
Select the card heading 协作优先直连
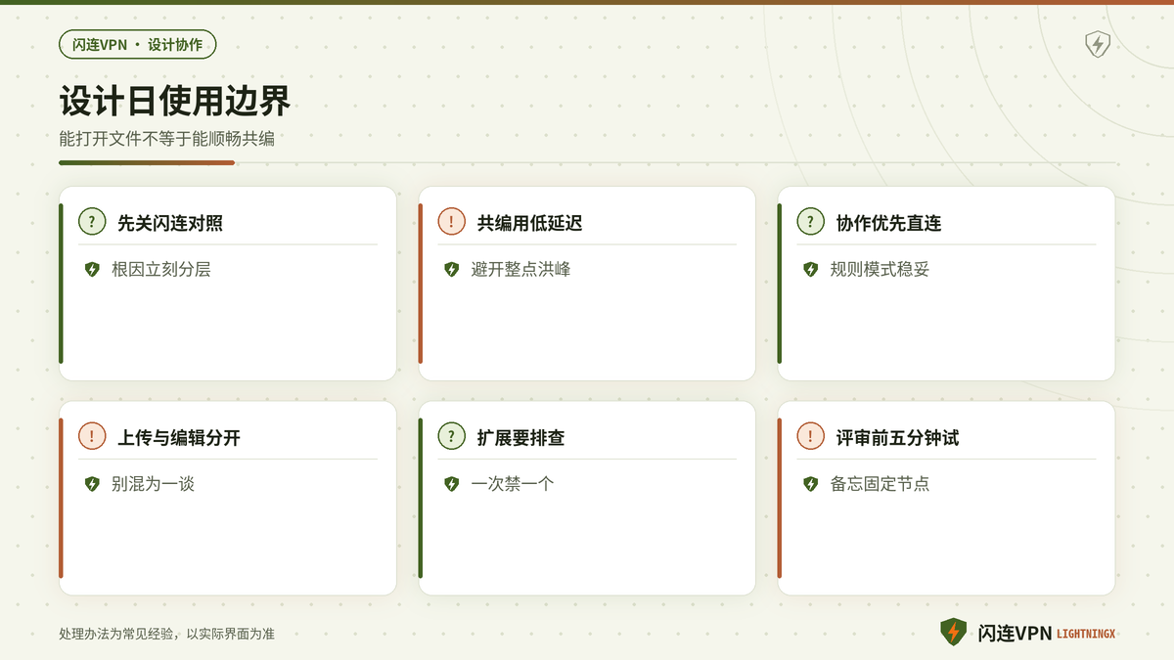coord(888,223)
